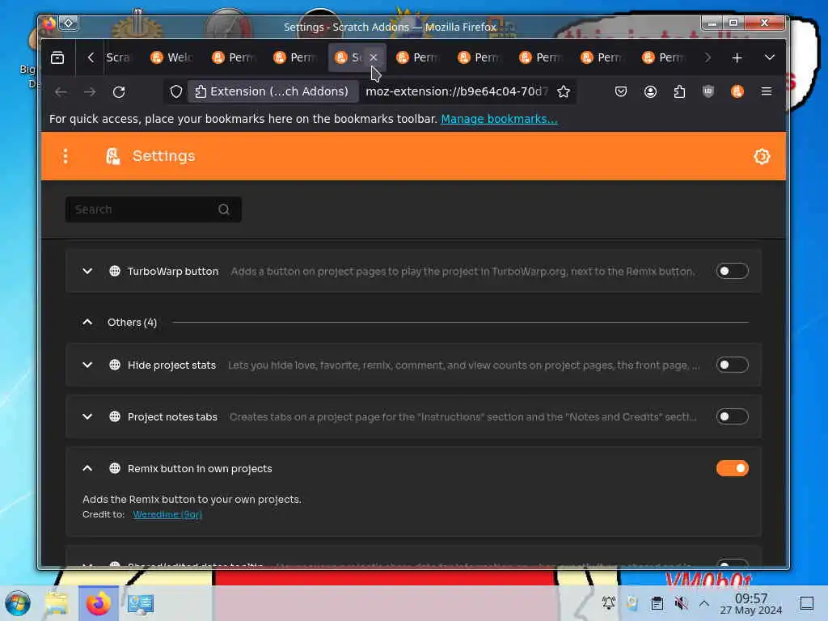This screenshot has width=828, height=621.
Task: Click 'Adds the Remix button to your own projects.'
Action: [x=192, y=499]
